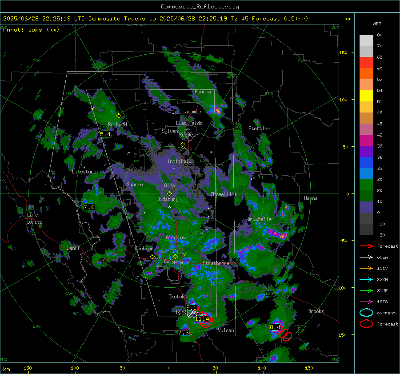
Task: Click the Sundre label
Action: click(135, 184)
